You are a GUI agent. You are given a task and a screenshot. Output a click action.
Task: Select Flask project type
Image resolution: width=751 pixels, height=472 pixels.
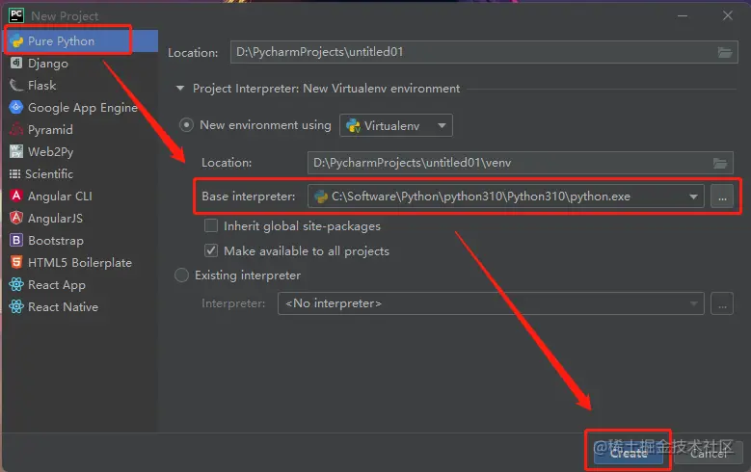click(81, 85)
